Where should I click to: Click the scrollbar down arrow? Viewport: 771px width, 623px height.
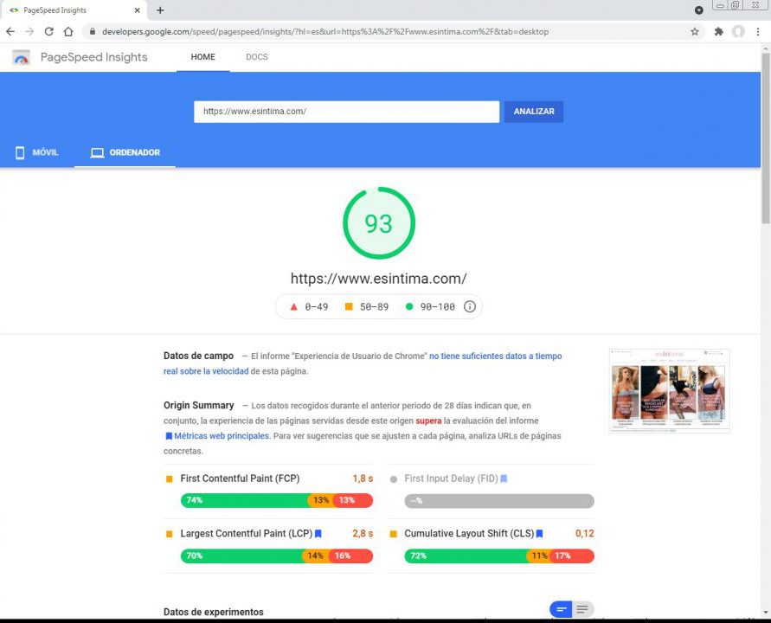point(766,612)
